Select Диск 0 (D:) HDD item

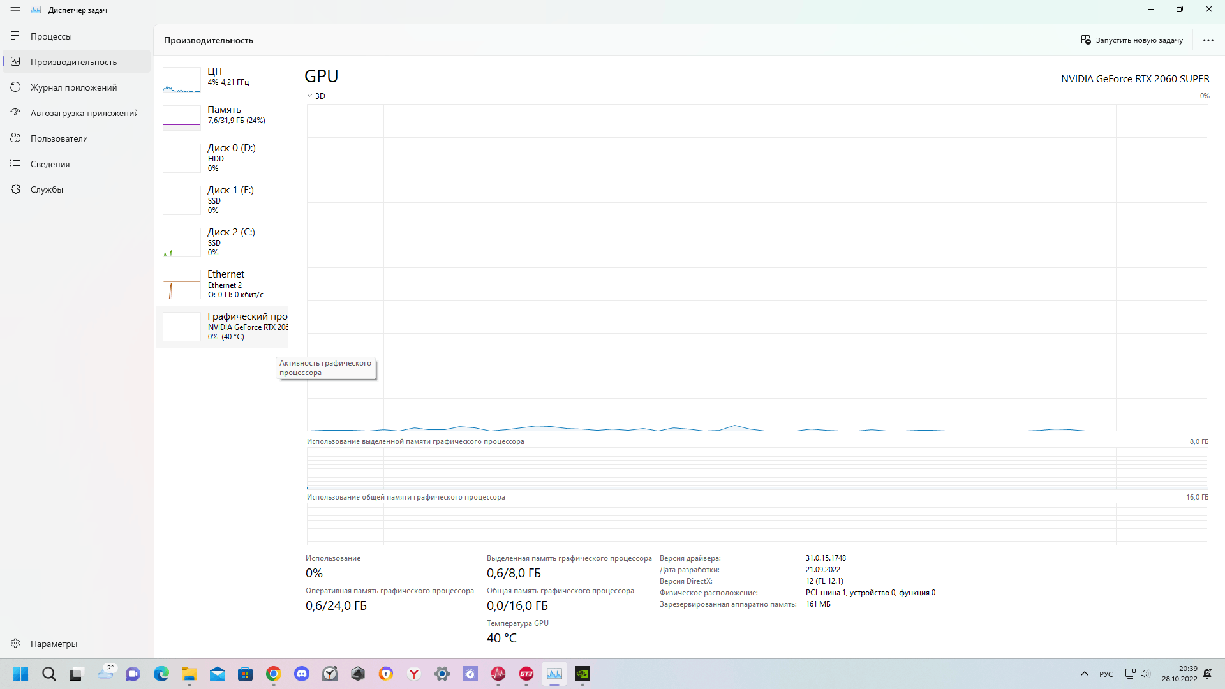coord(222,158)
